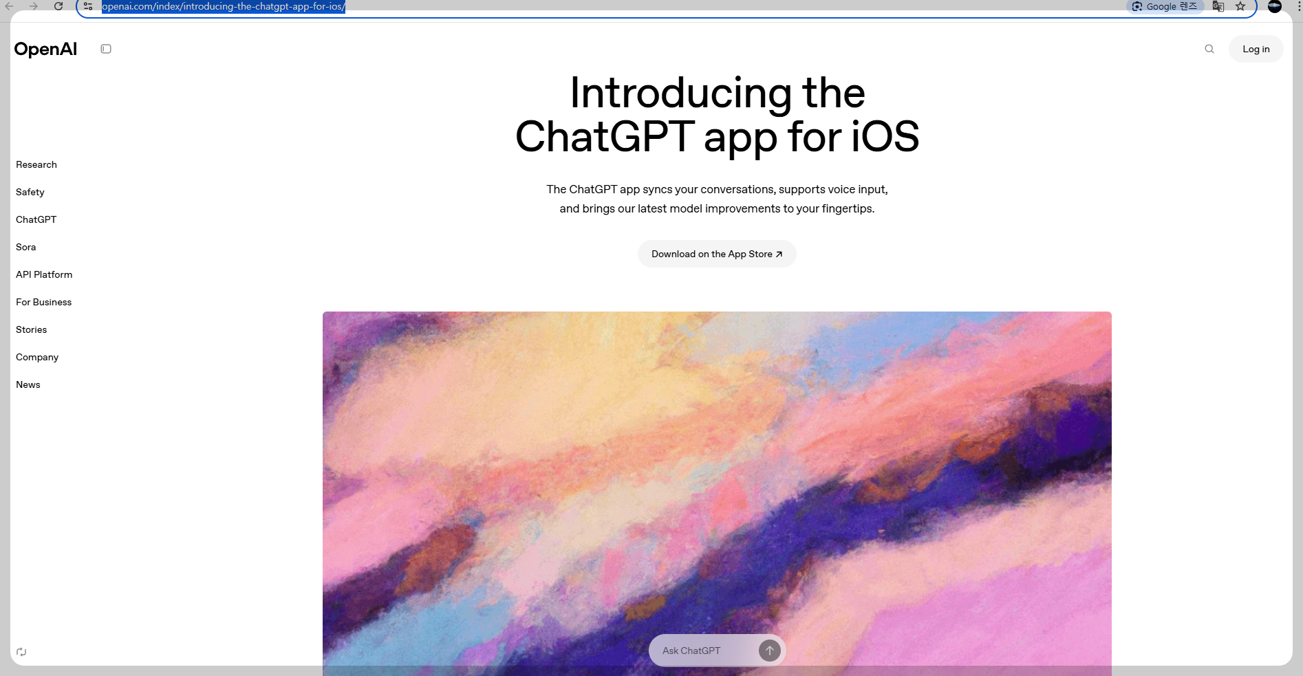Open site information icon in address bar
1303x676 pixels.
point(88,6)
